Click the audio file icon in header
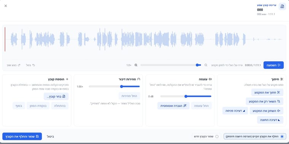The height and width of the screenshot is (144, 289). coord(282,6)
